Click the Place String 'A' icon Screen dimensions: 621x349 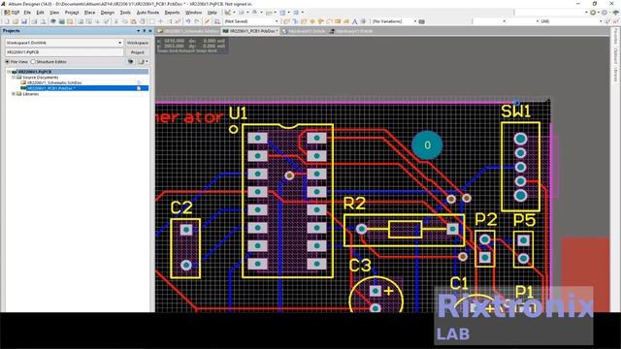pyautogui.click(x=355, y=21)
